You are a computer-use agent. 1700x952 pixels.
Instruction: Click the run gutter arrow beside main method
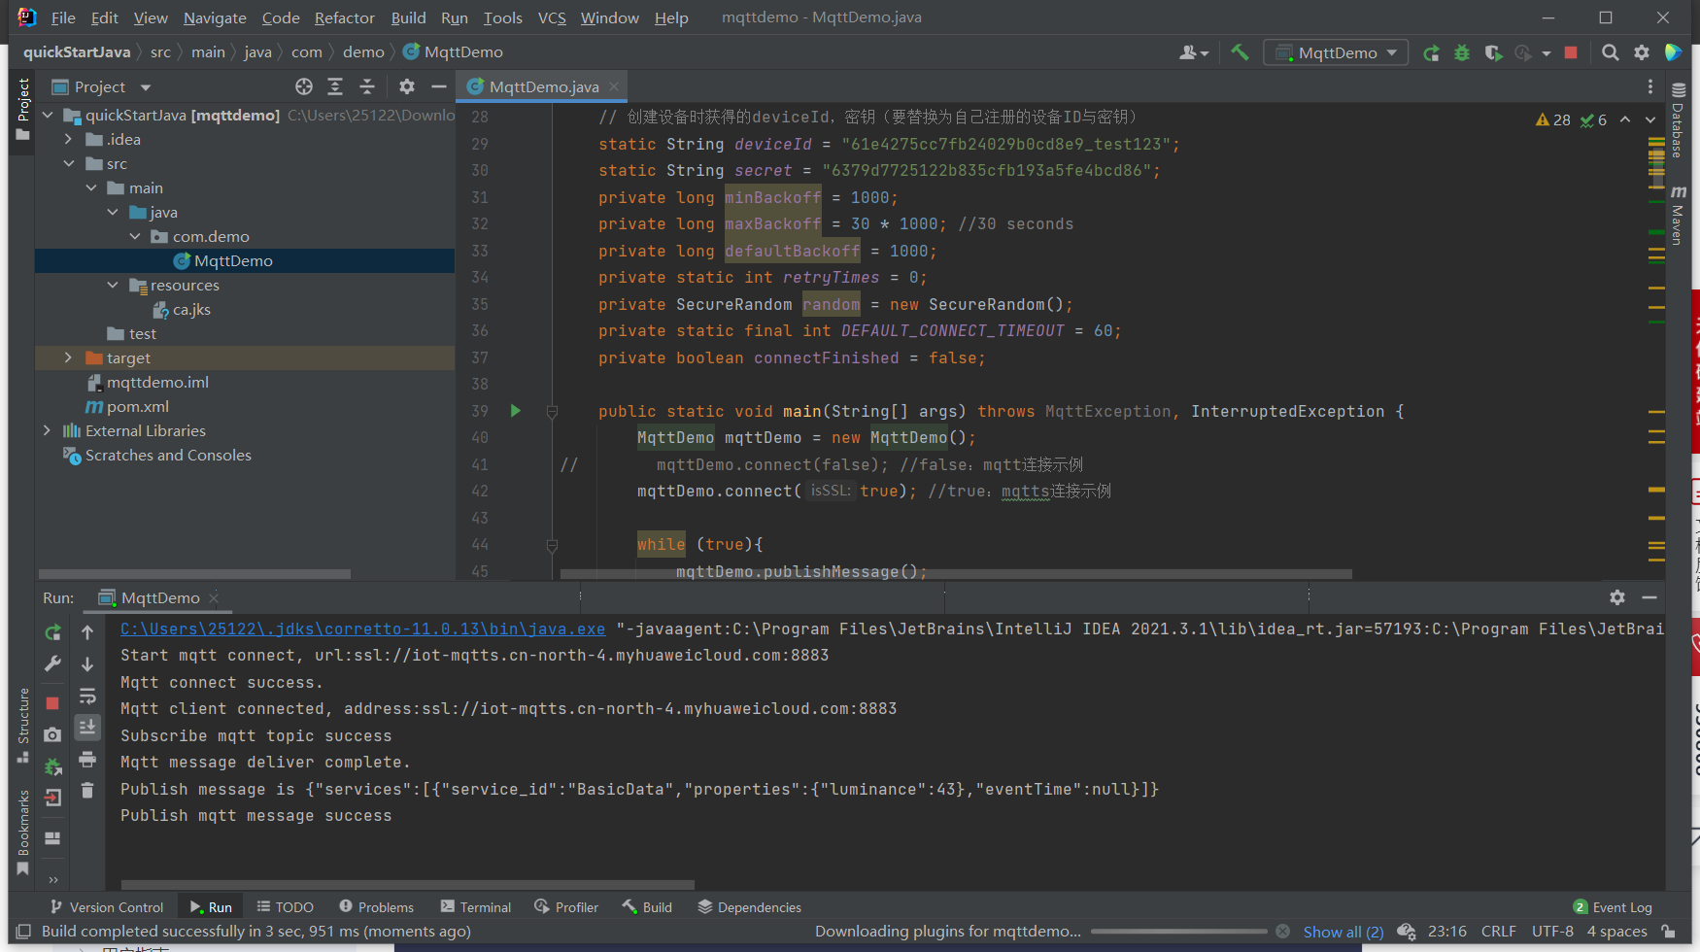(x=516, y=411)
